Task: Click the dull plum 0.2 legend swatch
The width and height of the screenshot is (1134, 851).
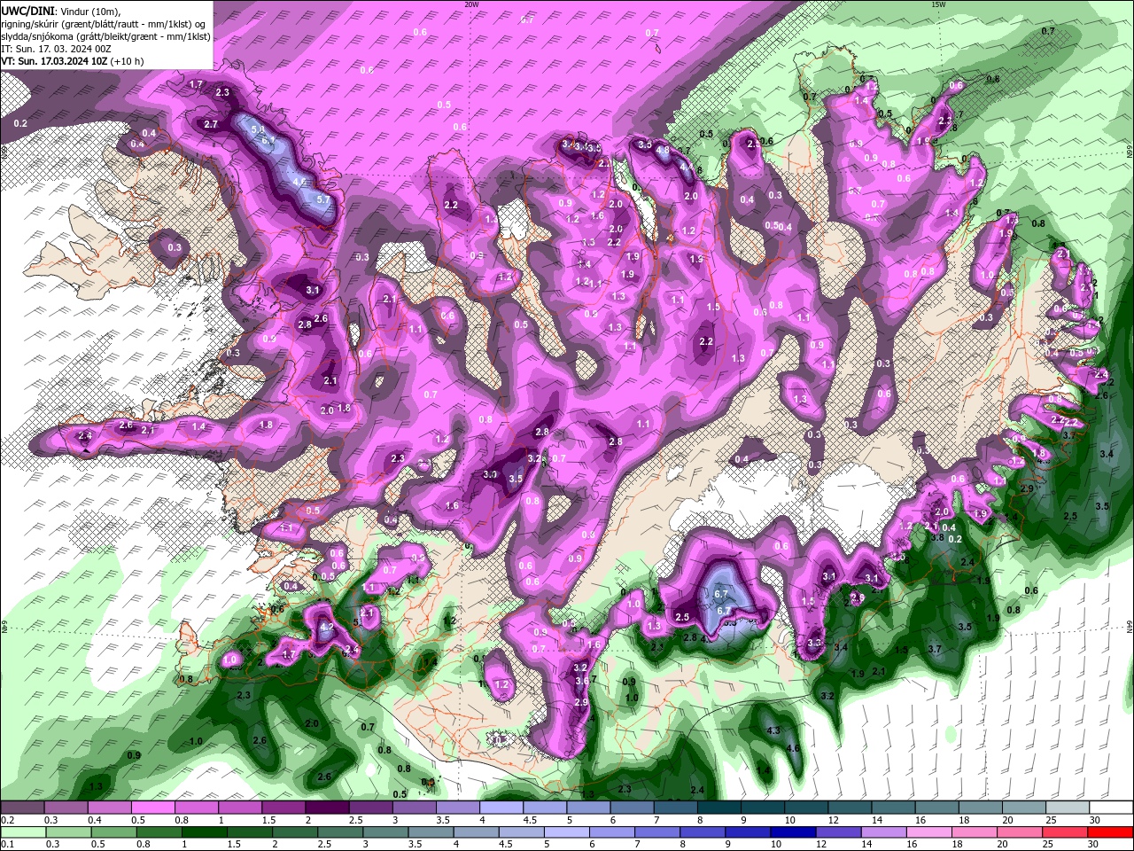Action: pyautogui.click(x=22, y=808)
